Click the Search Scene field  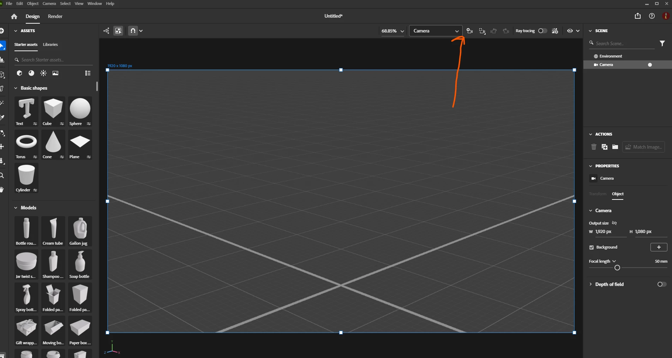(x=622, y=43)
